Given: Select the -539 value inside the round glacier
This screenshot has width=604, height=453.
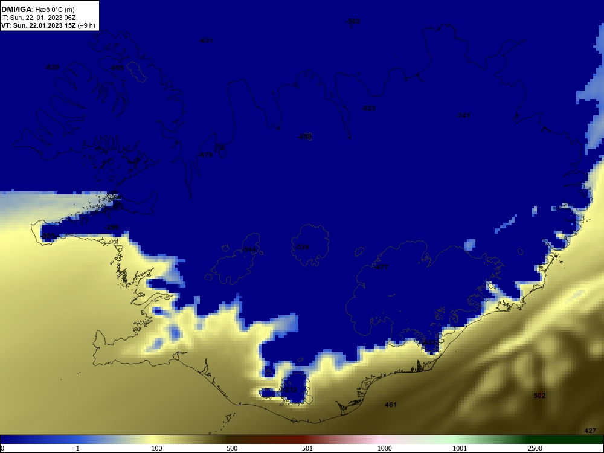Looking at the screenshot, I should click(302, 247).
